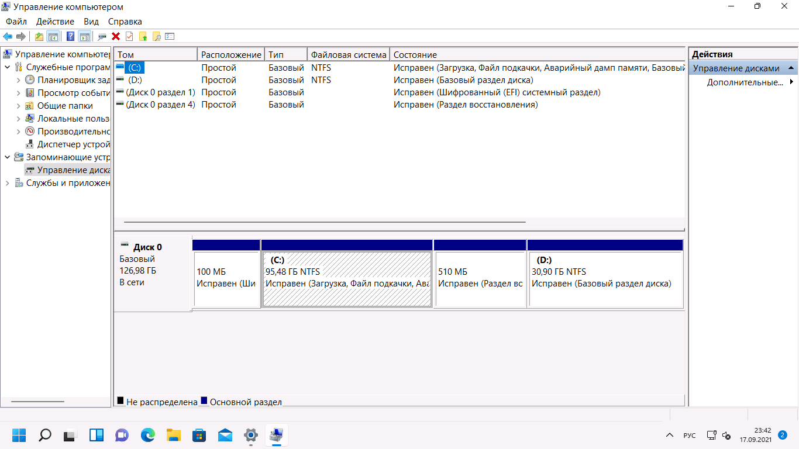Open Microsoft Store from taskbar
Image resolution: width=799 pixels, height=449 pixels.
[x=199, y=435]
